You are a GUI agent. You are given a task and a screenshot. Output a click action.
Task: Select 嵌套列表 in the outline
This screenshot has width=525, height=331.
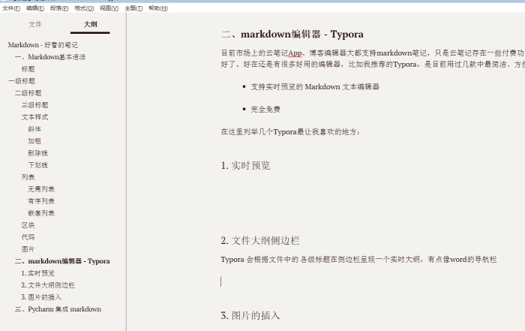pyautogui.click(x=41, y=213)
